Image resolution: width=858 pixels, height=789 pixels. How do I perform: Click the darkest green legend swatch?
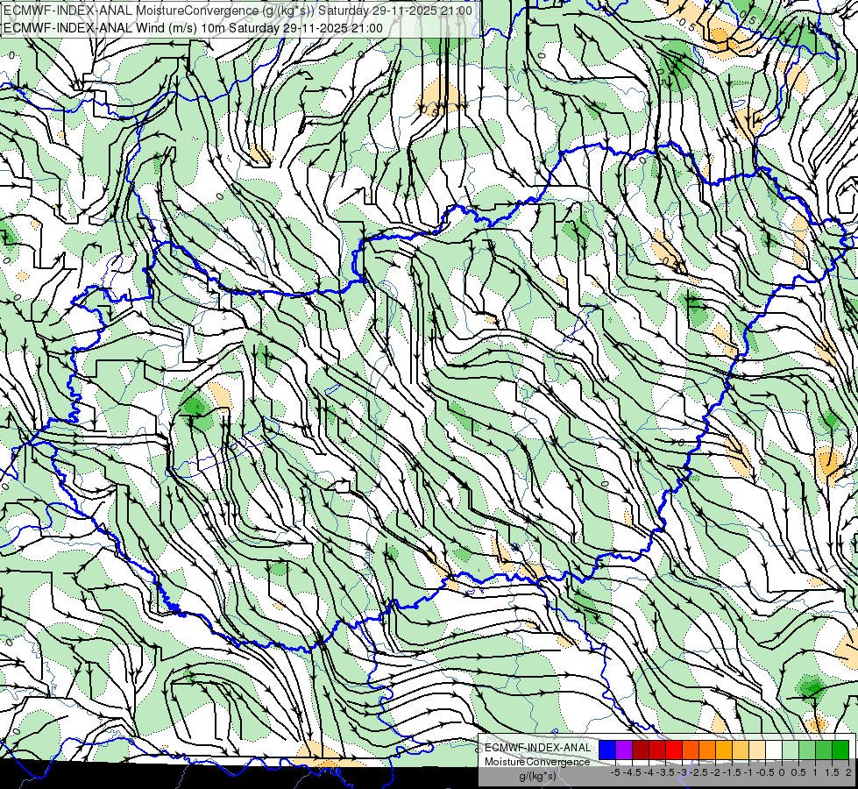(840, 750)
